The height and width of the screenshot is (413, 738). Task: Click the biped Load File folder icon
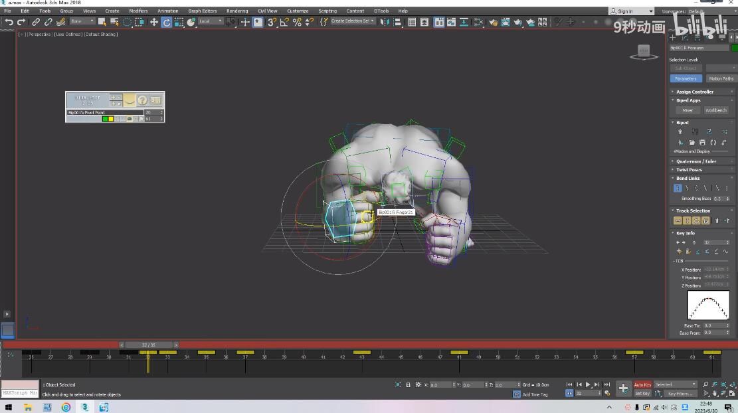click(x=692, y=143)
